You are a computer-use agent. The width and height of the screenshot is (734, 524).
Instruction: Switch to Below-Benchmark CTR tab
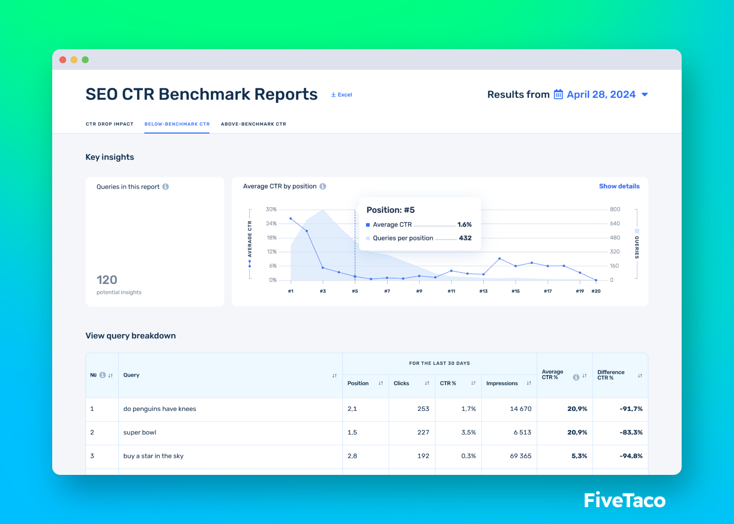(177, 124)
